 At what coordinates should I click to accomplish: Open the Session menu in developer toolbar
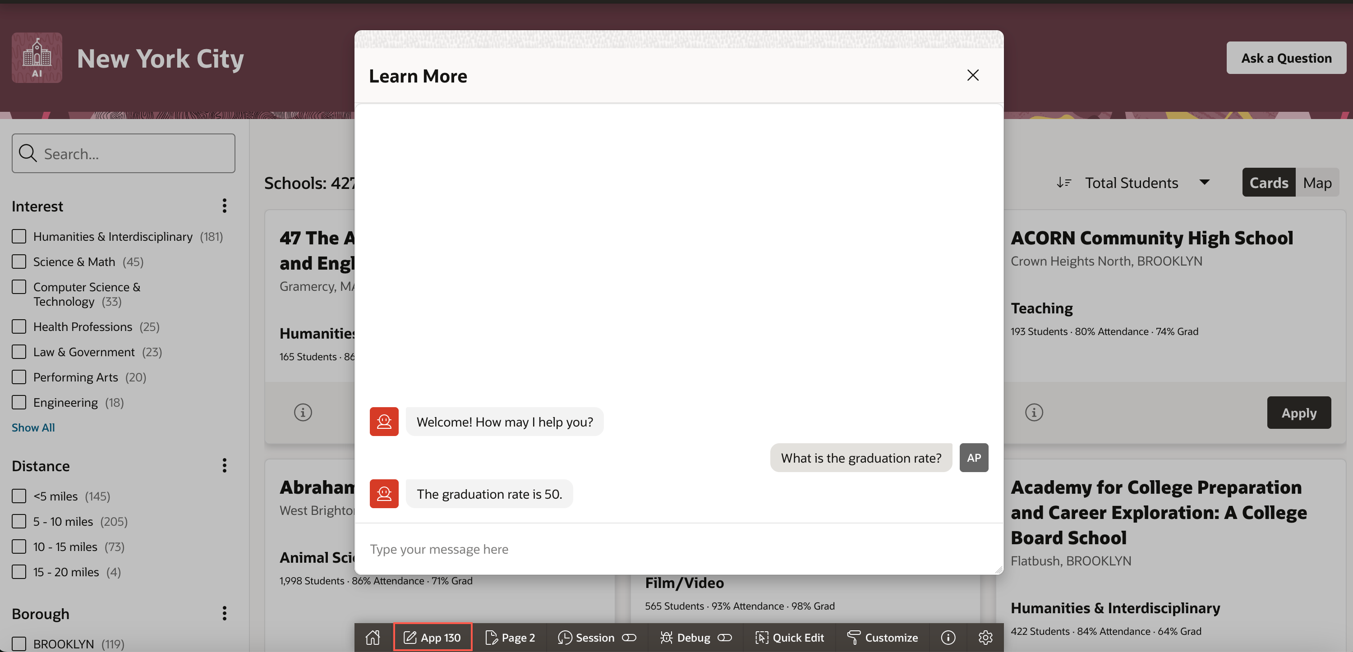click(586, 637)
